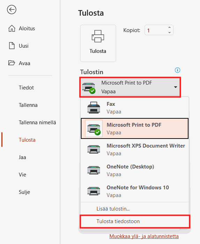Increase the Kopiot copies count
This screenshot has width=200, height=244.
click(x=169, y=27)
